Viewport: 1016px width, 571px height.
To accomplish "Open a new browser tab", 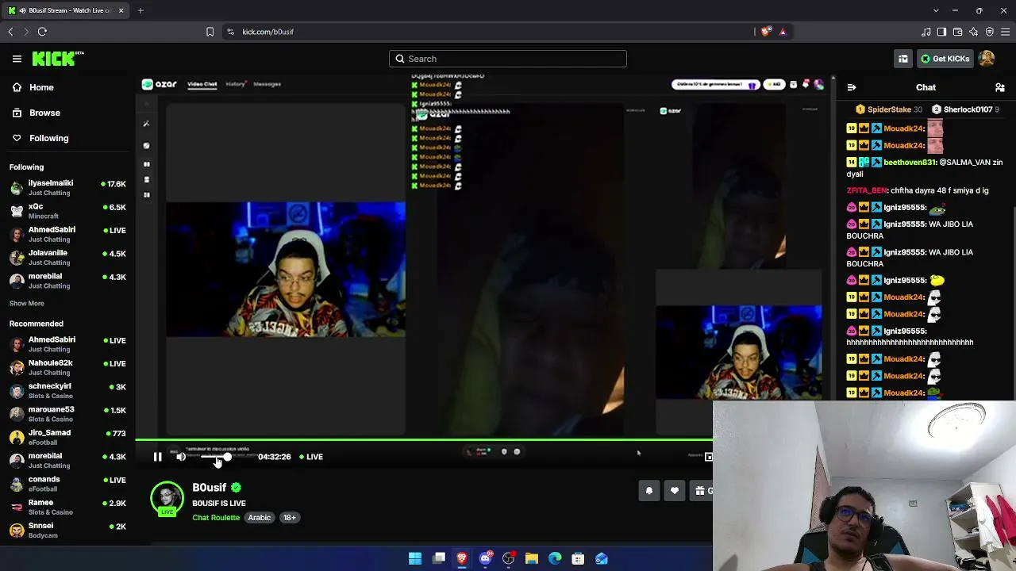I will click(x=140, y=10).
